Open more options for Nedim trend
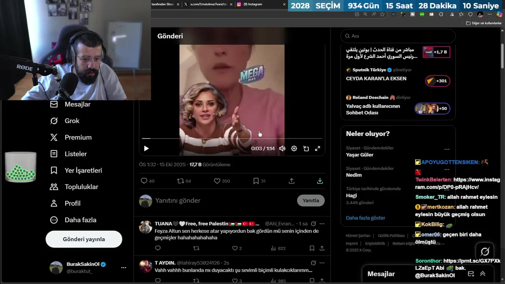Screen dimensions: 505x284 (447, 170)
